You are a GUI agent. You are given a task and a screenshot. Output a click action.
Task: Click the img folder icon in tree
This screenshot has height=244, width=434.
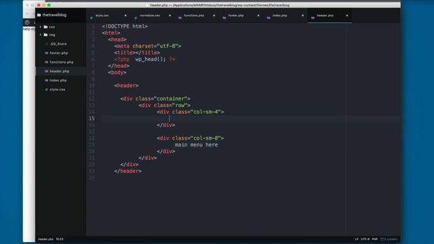click(45, 35)
